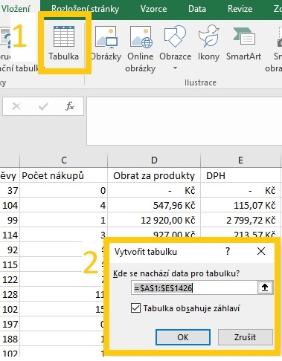
Task: Select the cell containing 197
Action: pyautogui.click(x=10, y=324)
